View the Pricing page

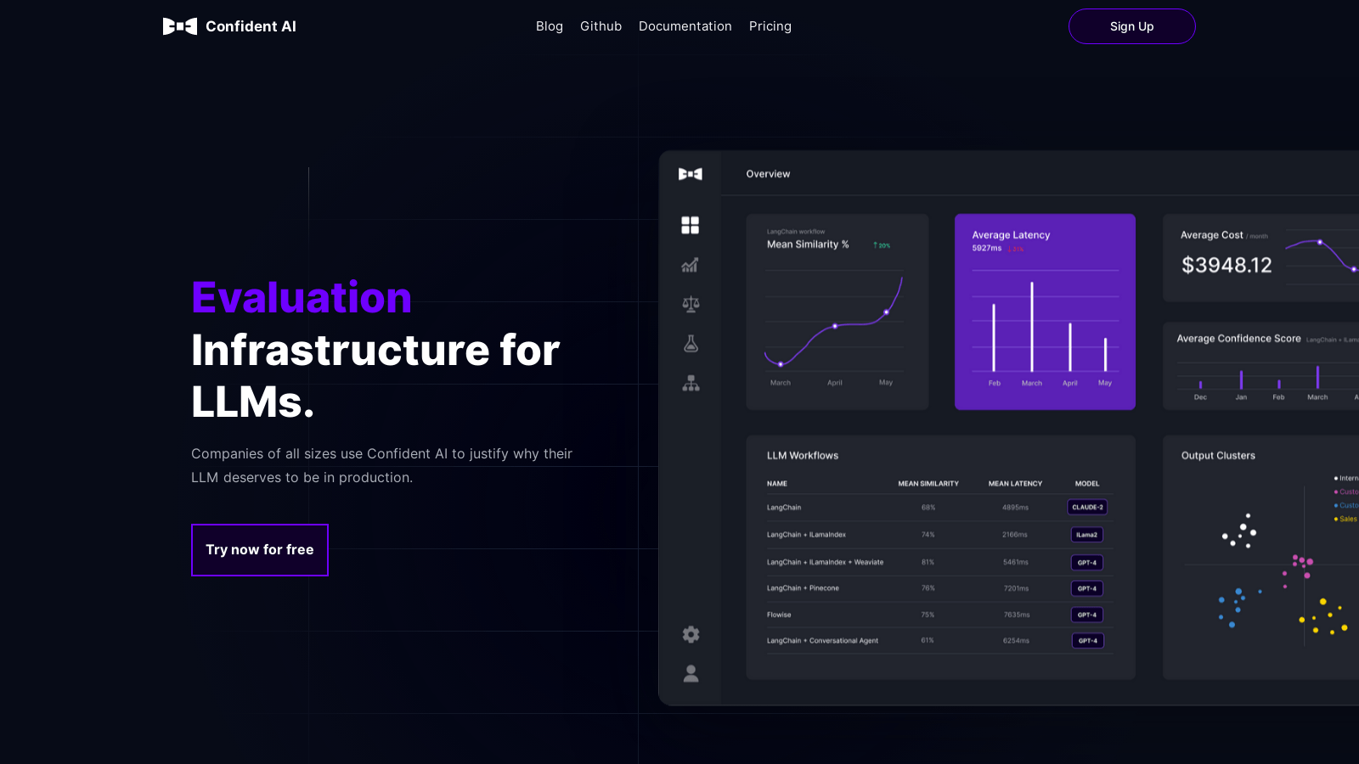770,26
